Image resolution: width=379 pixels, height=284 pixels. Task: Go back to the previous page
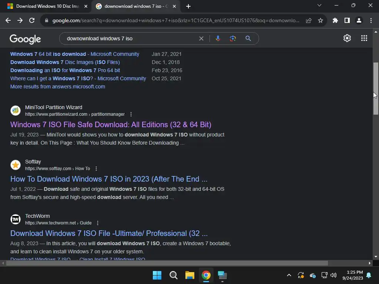point(8,21)
